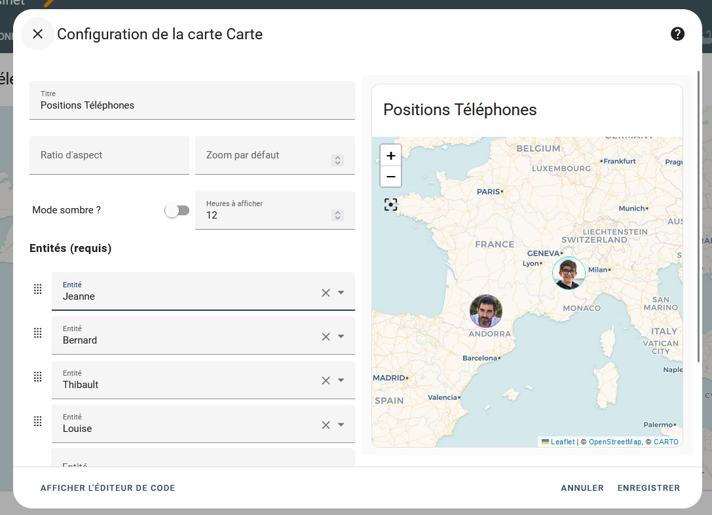Click the drag handle next to Louise
The image size is (712, 515).
click(x=38, y=421)
